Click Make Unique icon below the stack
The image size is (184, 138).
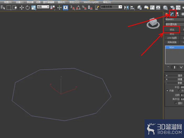181,67
